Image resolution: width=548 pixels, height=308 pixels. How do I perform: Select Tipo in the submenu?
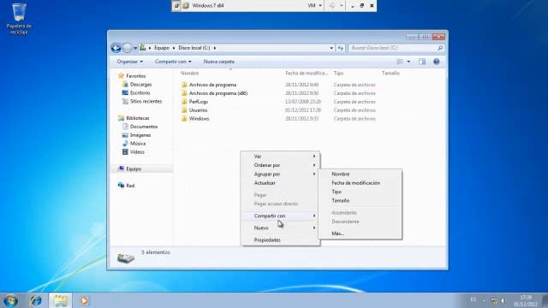(360, 192)
